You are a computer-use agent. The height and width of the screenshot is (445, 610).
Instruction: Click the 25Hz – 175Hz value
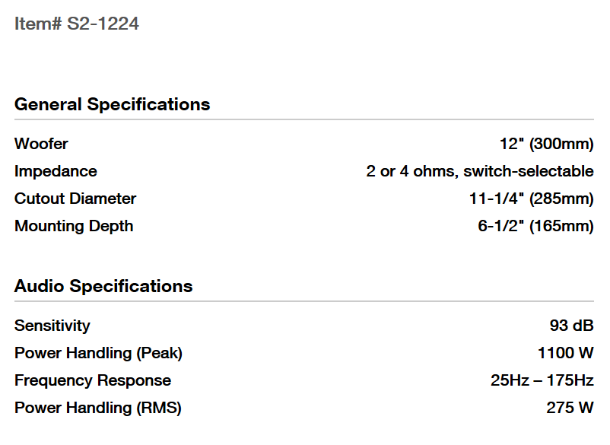point(542,380)
